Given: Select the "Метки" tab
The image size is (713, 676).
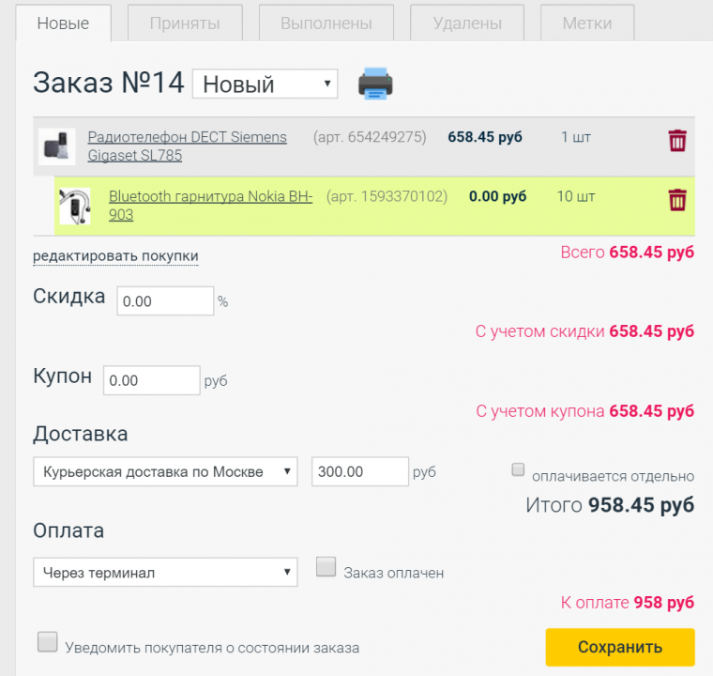Looking at the screenshot, I should (x=587, y=23).
